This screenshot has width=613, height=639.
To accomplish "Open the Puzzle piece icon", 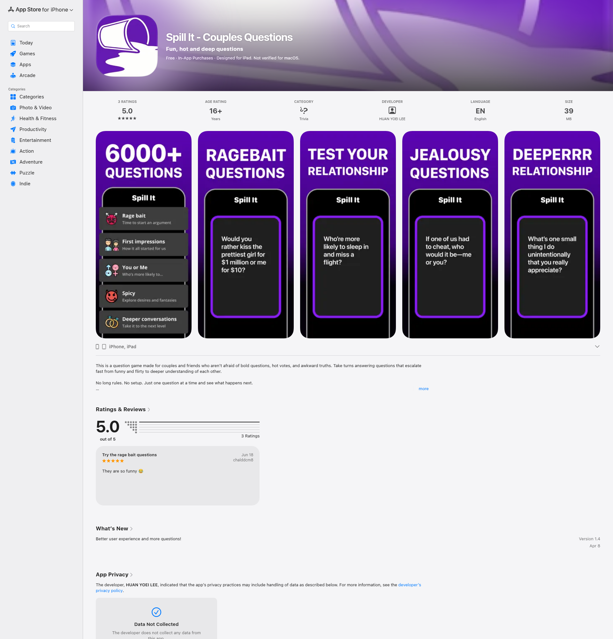I will [13, 173].
